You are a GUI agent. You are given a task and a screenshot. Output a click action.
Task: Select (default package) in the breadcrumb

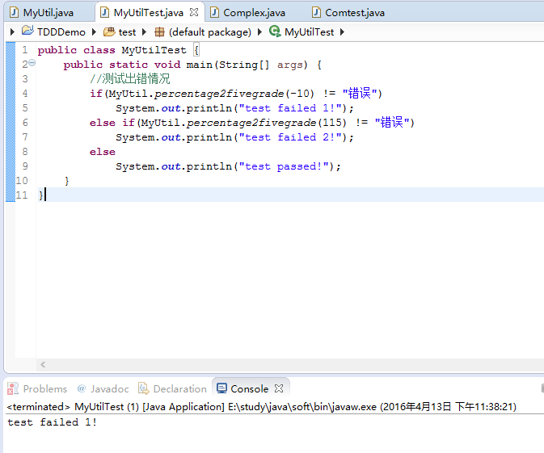[x=210, y=32]
